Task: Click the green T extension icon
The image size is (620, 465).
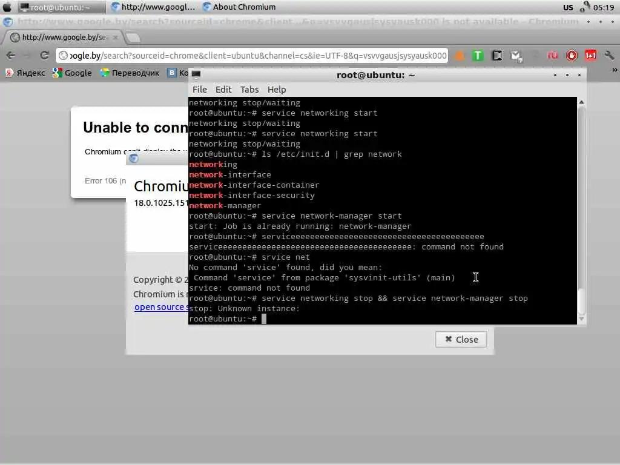Action: click(x=478, y=55)
